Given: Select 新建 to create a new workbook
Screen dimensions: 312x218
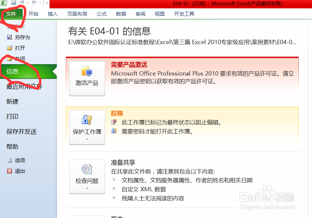Looking at the screenshot, I should click(12, 101).
